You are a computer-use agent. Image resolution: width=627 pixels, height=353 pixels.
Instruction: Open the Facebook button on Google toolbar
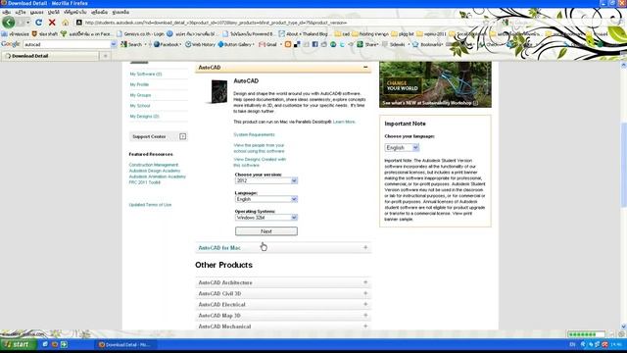168,44
